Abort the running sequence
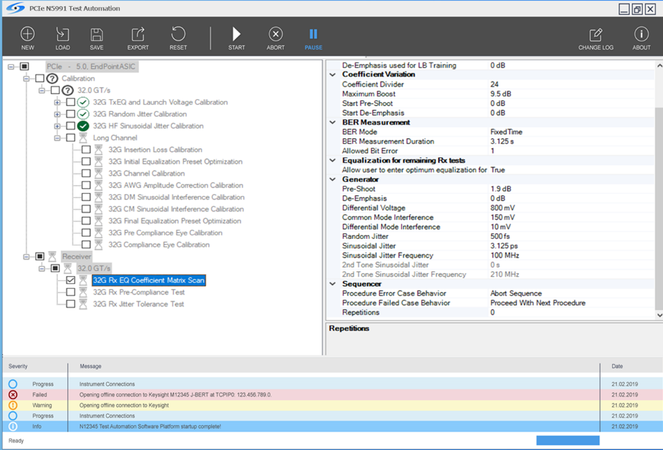Screen dimensions: 663x450 pyautogui.click(x=275, y=38)
